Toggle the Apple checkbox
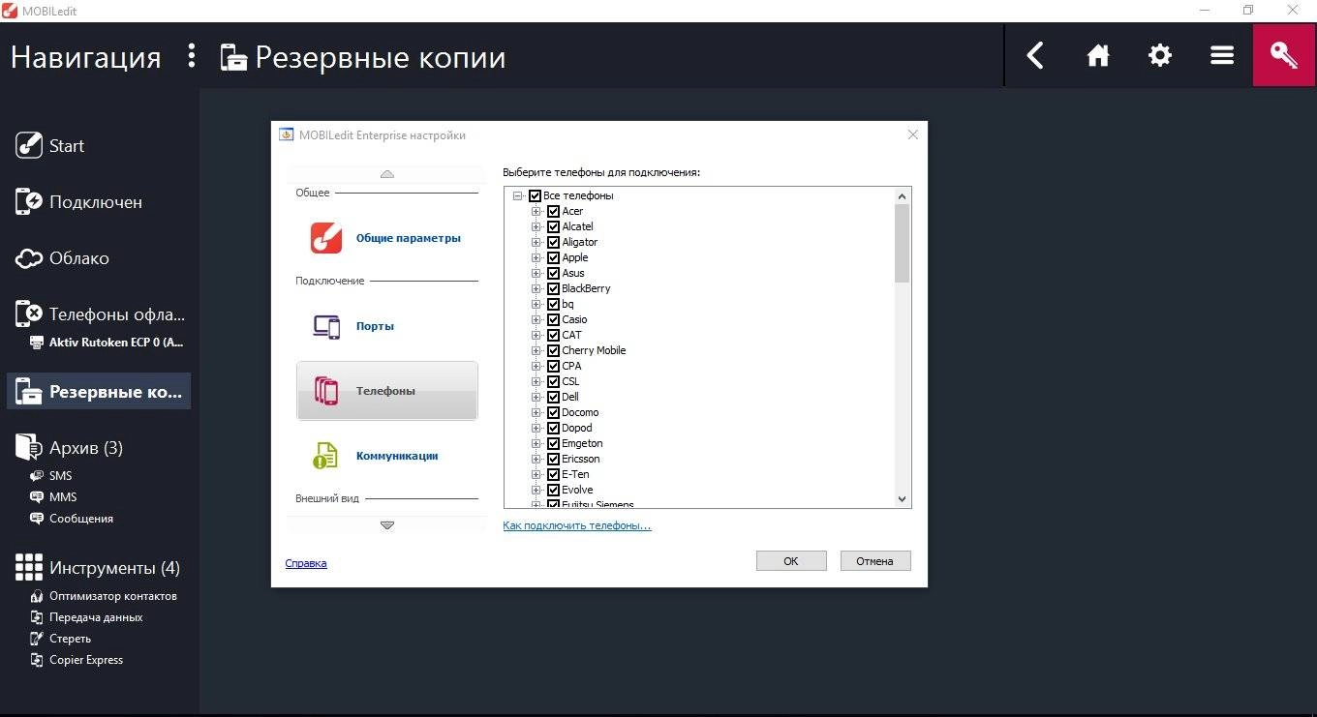The image size is (1317, 717). click(x=554, y=257)
